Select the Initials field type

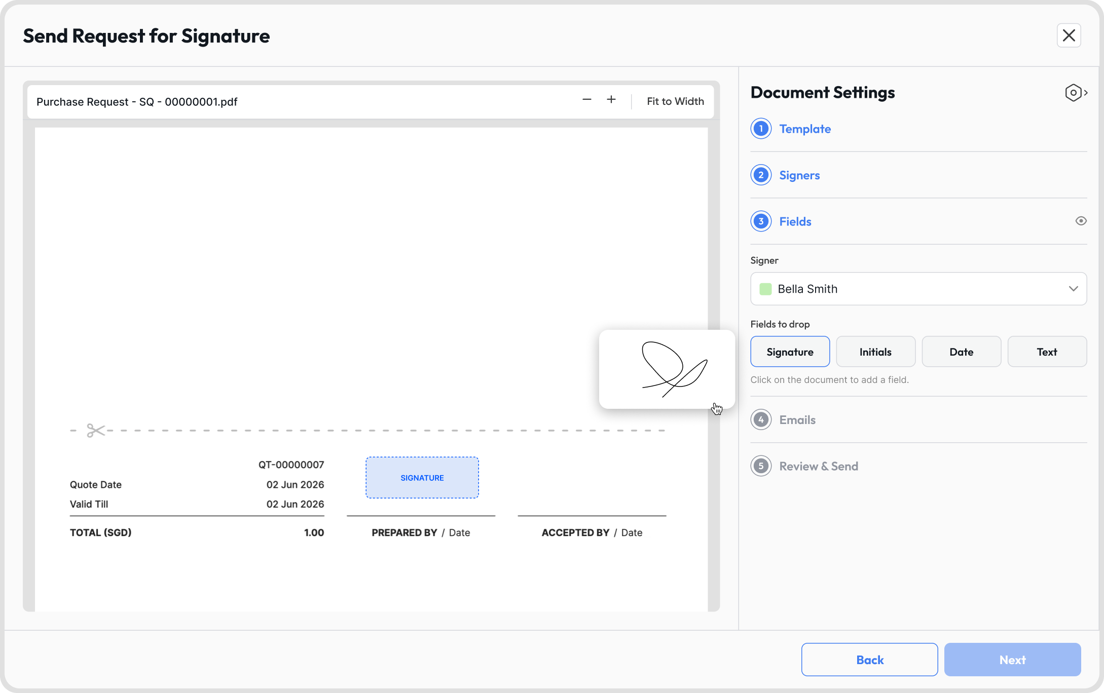tap(875, 352)
